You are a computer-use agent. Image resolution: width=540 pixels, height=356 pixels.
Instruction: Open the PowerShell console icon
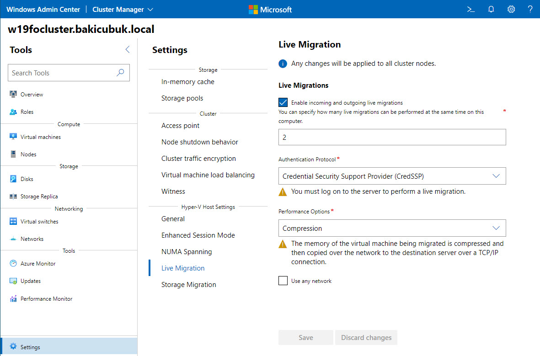pos(471,9)
